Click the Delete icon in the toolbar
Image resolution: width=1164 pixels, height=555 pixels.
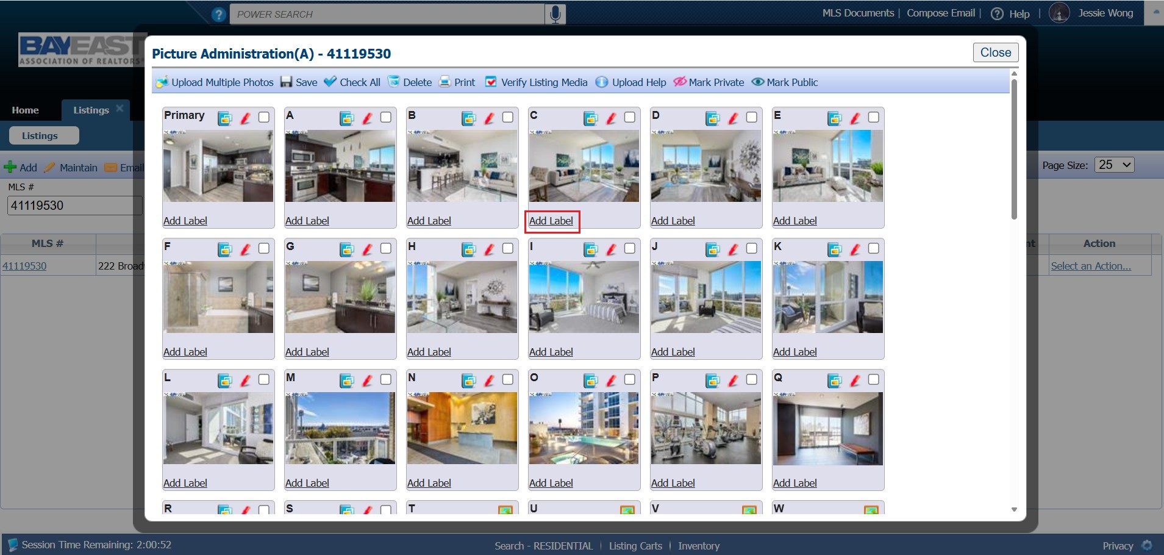click(393, 82)
